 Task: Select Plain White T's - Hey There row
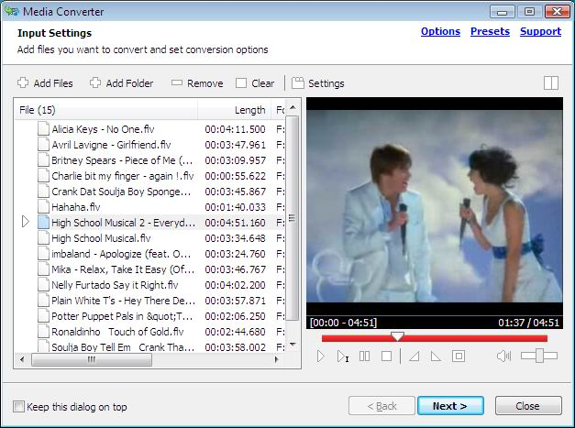(x=149, y=301)
